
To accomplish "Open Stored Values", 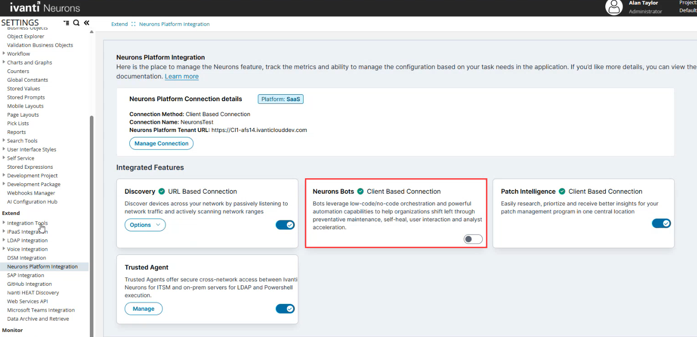I will 24,88.
